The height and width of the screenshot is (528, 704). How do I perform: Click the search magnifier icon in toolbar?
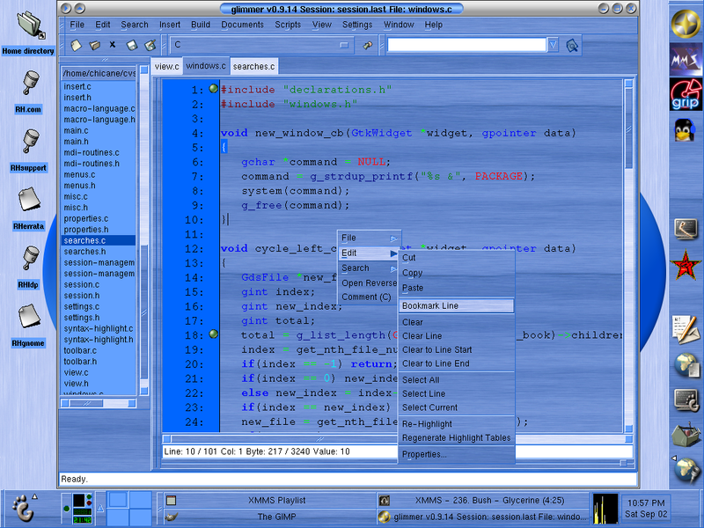click(572, 46)
